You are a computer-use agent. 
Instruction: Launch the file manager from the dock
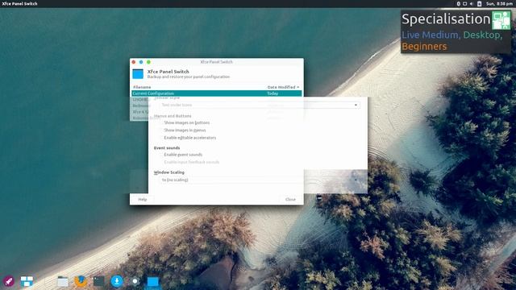(63, 281)
